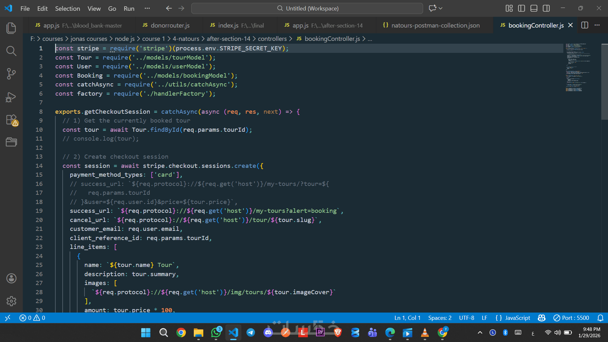Expand overflow menu ellipsis after Run
The width and height of the screenshot is (608, 342).
click(x=147, y=9)
